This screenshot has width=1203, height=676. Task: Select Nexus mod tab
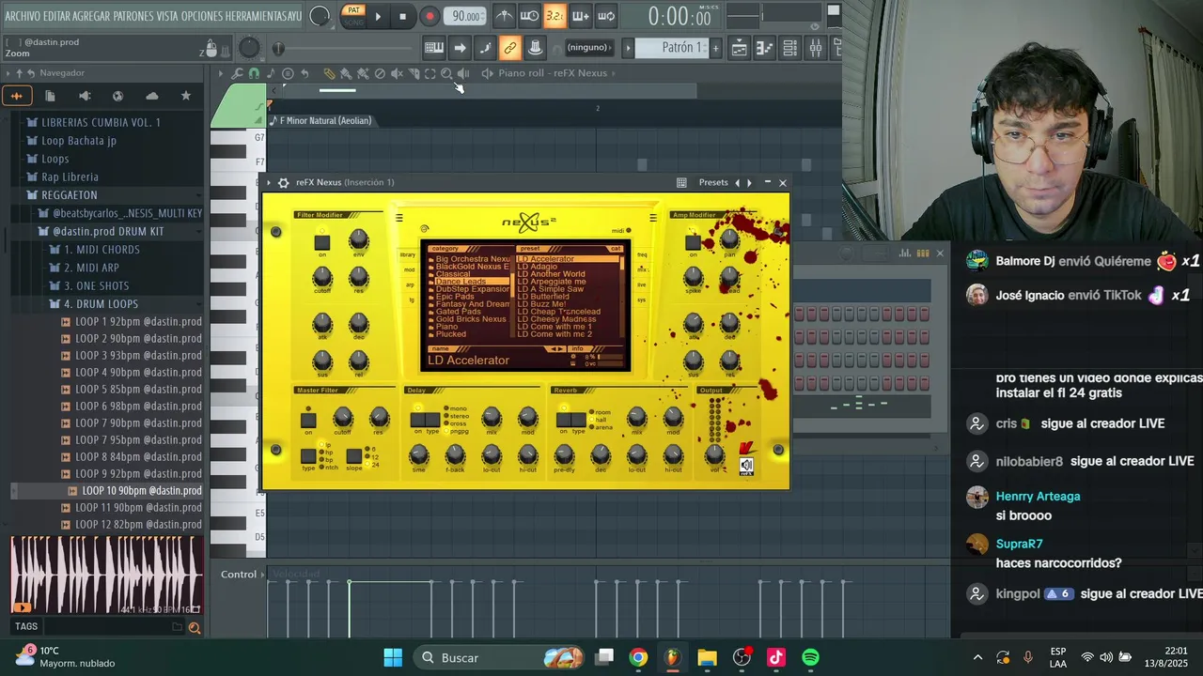[409, 269]
